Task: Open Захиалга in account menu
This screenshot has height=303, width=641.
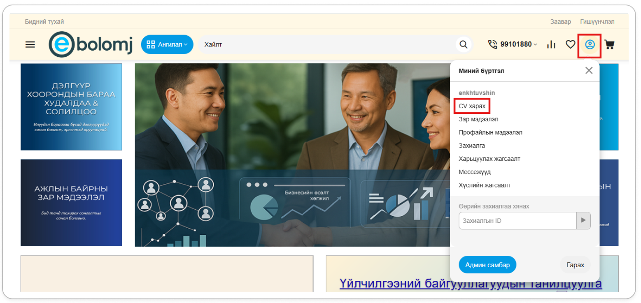Action: pos(472,146)
